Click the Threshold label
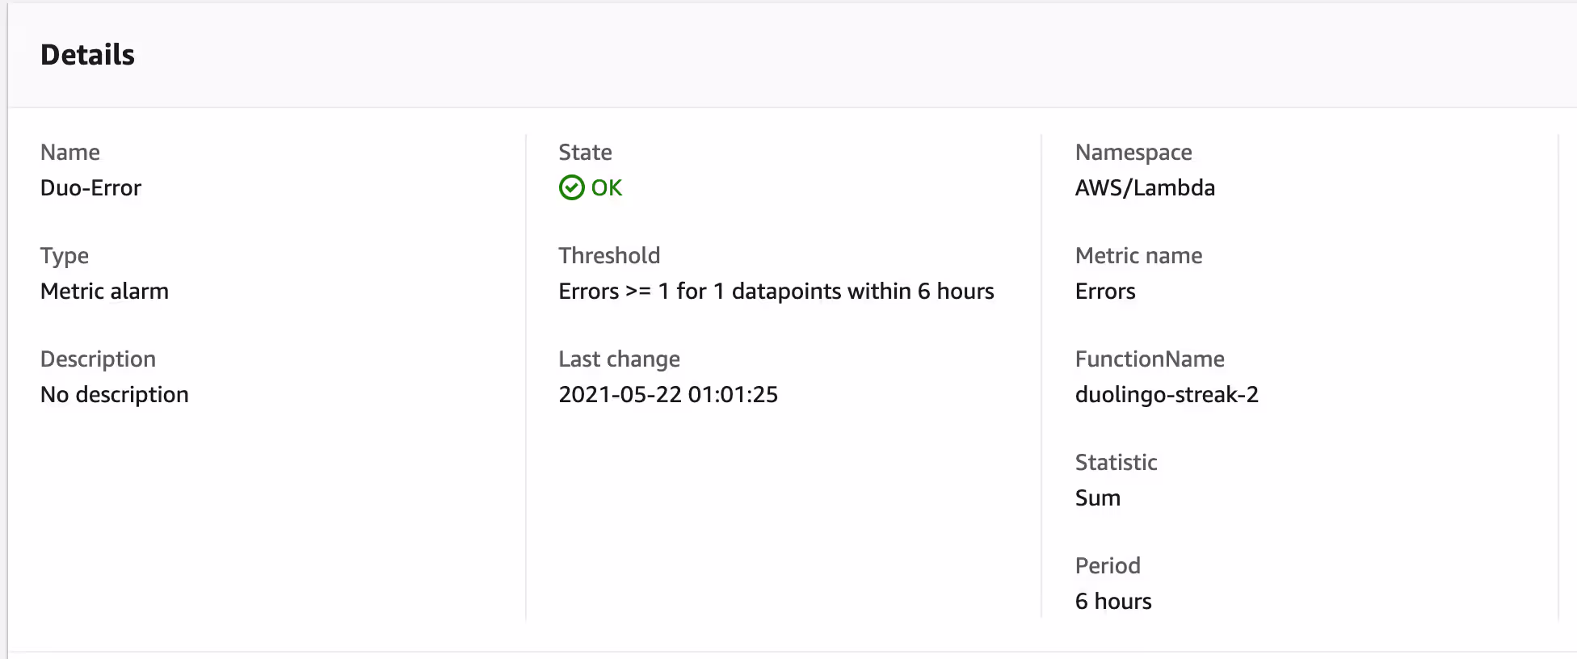The image size is (1577, 659). tap(609, 255)
